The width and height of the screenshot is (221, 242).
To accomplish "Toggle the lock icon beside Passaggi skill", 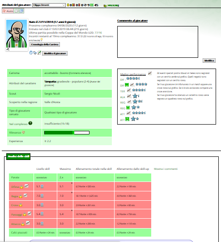I will coord(25,214).
